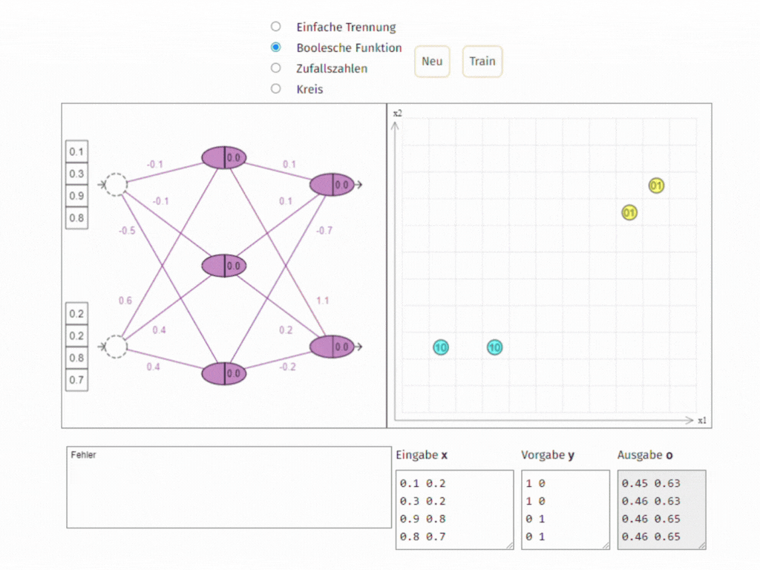
Task: Click the Fehler output box
Action: (x=228, y=486)
